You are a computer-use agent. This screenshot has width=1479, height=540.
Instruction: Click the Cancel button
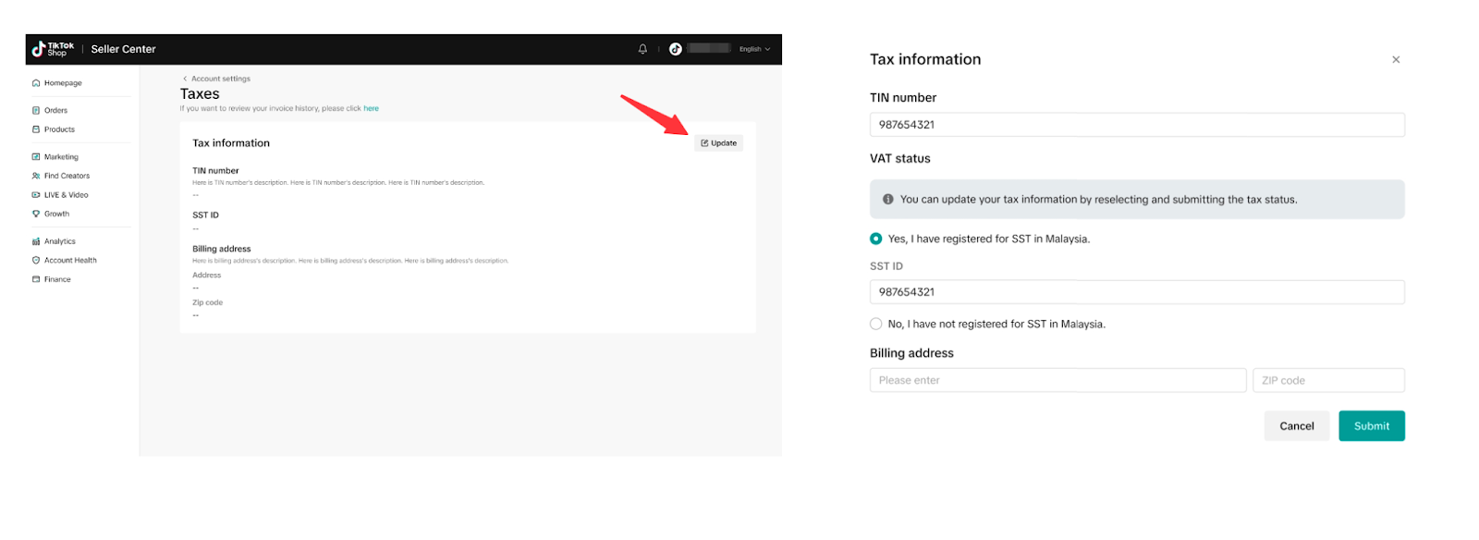tap(1296, 426)
